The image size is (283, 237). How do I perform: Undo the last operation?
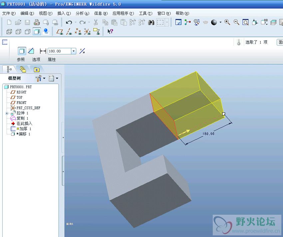(69, 22)
